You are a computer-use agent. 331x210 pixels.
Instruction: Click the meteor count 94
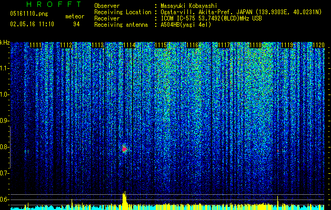[x=76, y=24]
